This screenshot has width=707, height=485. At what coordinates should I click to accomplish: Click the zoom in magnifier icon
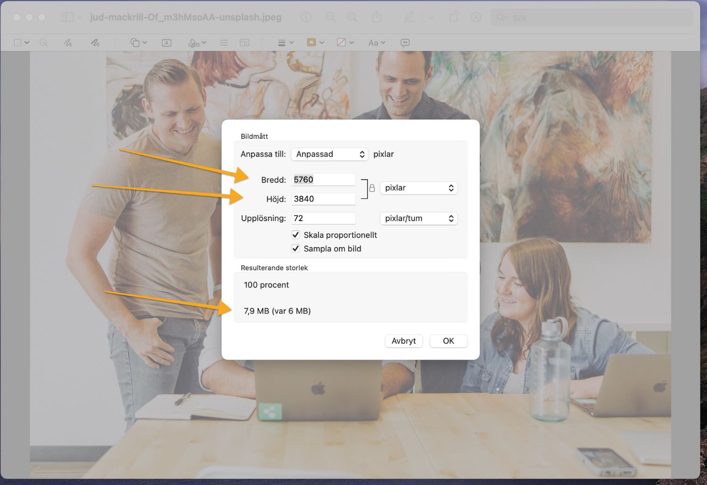pyautogui.click(x=352, y=17)
